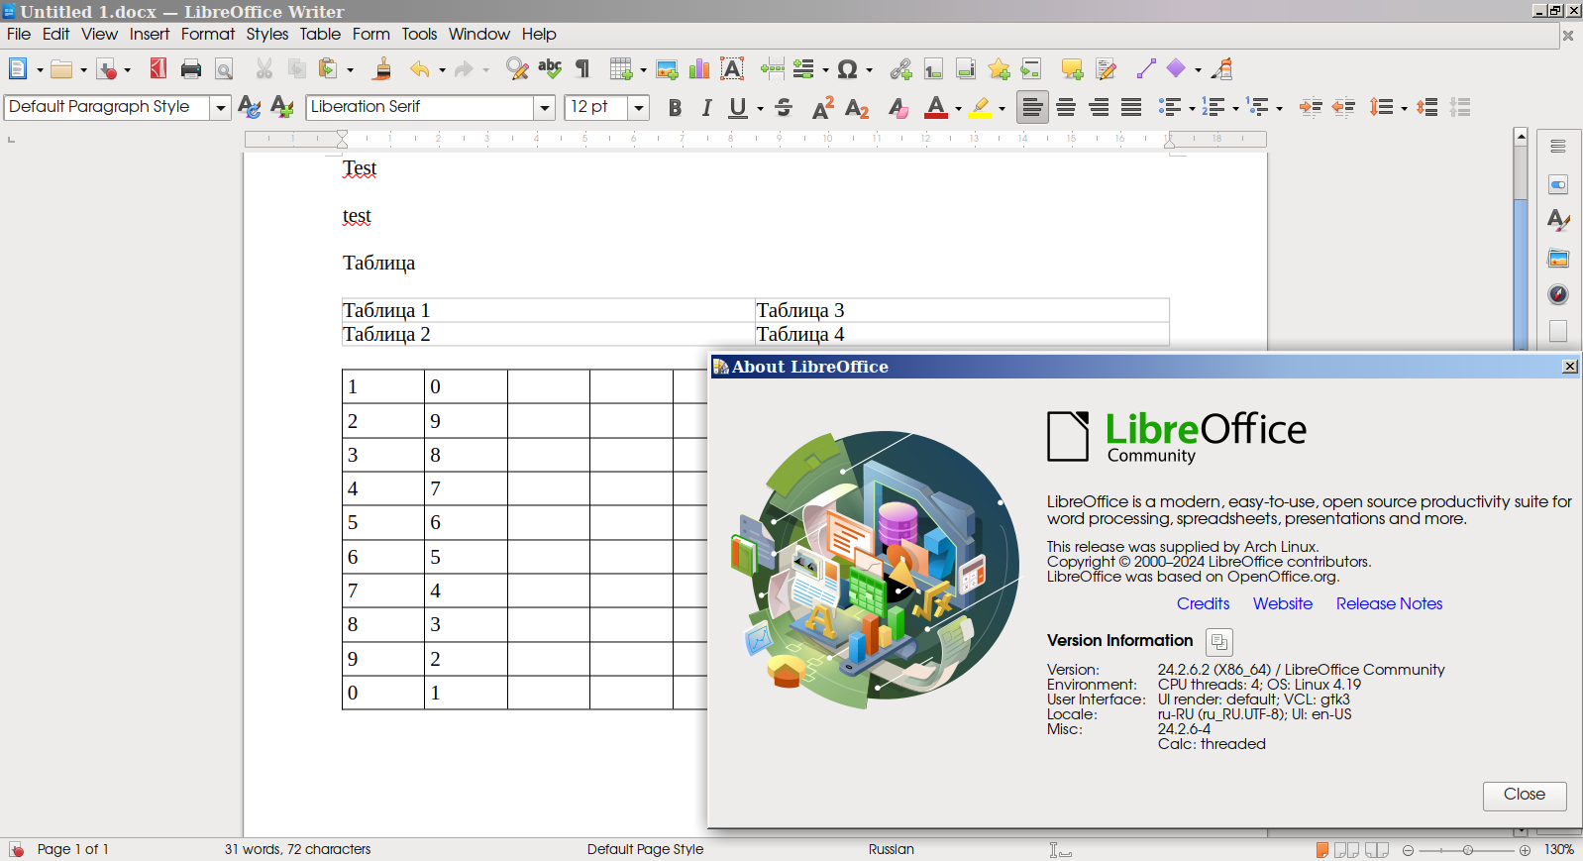
Task: Click the Omega special character icon
Action: point(847,69)
